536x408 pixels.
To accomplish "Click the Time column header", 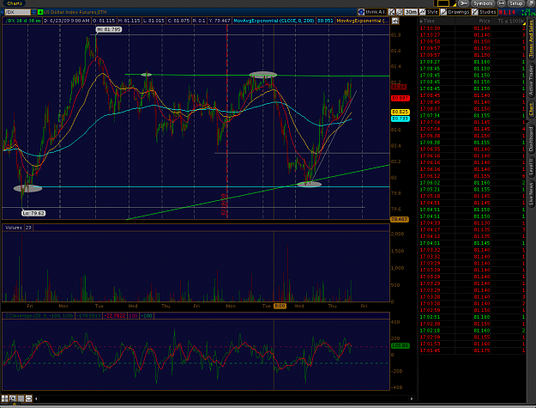I will (x=429, y=21).
